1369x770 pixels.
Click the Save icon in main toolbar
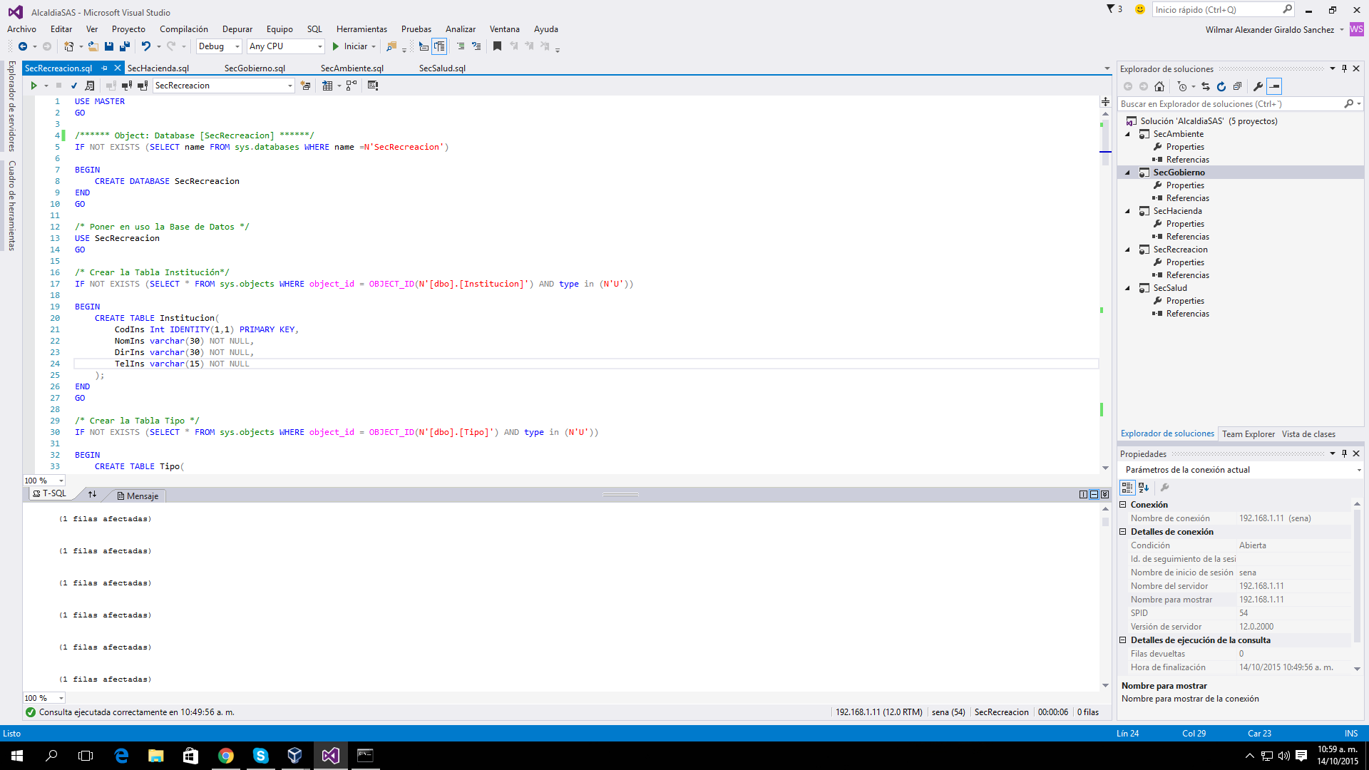click(109, 46)
